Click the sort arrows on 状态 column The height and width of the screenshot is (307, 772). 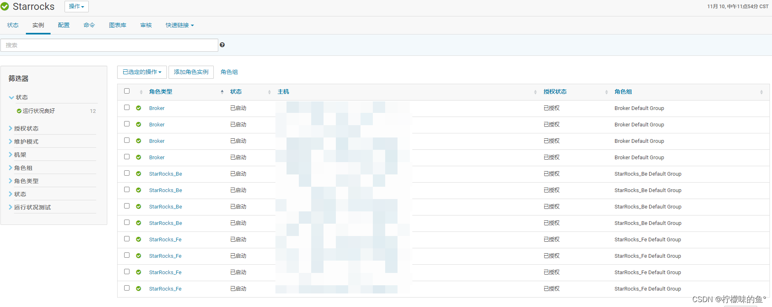(x=269, y=92)
